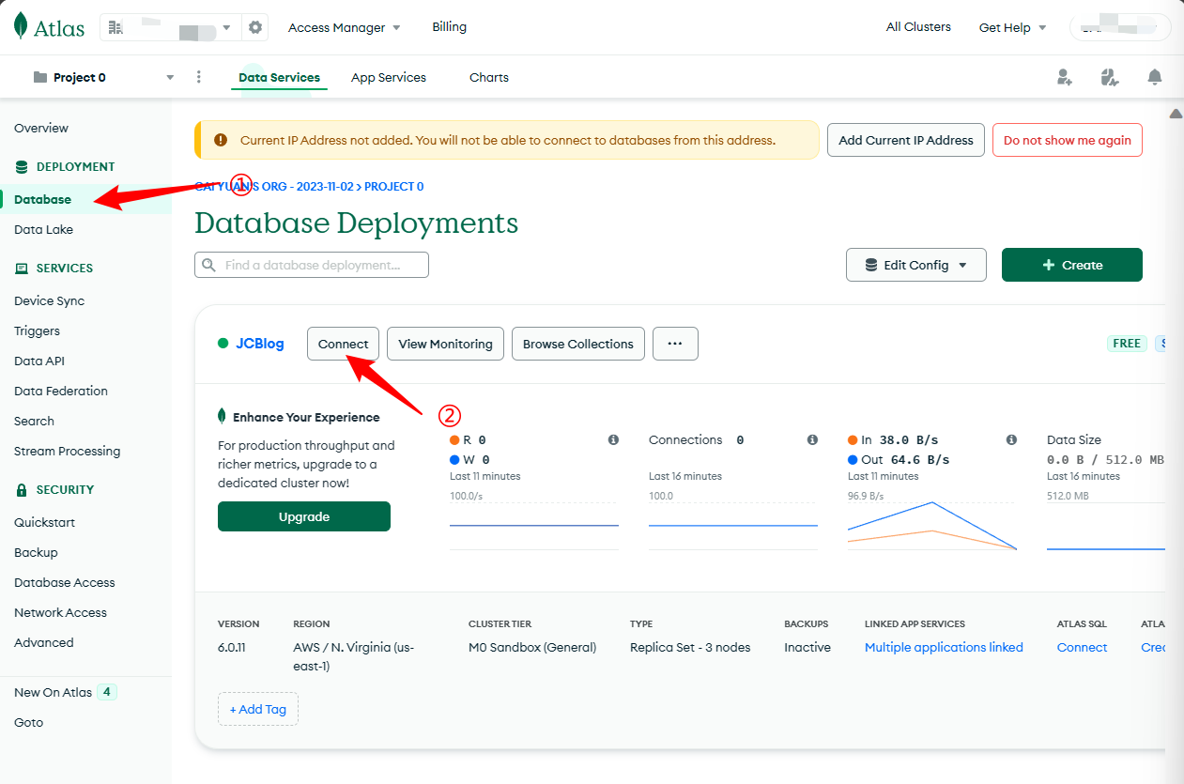Click Do not show me again button

coord(1068,140)
